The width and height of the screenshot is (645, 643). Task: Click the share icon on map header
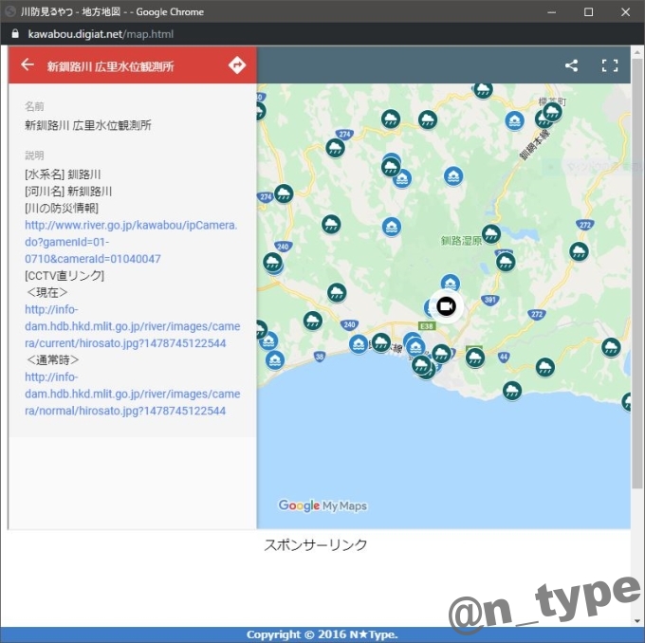(571, 65)
